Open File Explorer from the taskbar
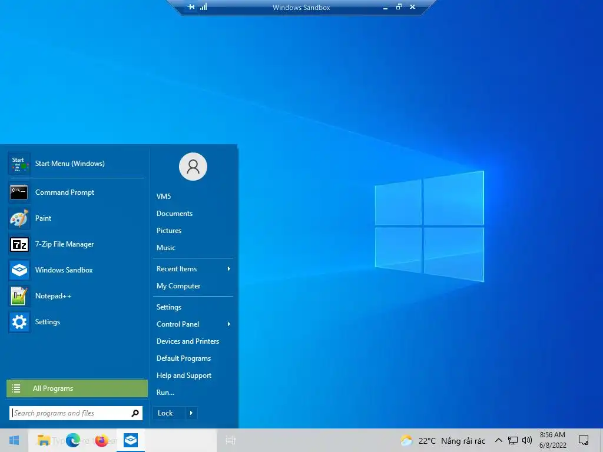603x452 pixels. pos(44,440)
